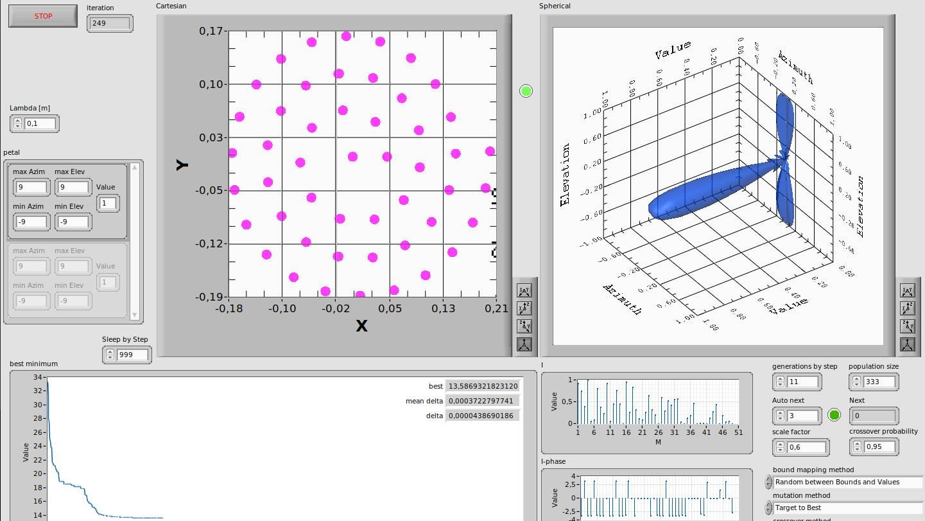Click generations by step stepper arrows

781,382
